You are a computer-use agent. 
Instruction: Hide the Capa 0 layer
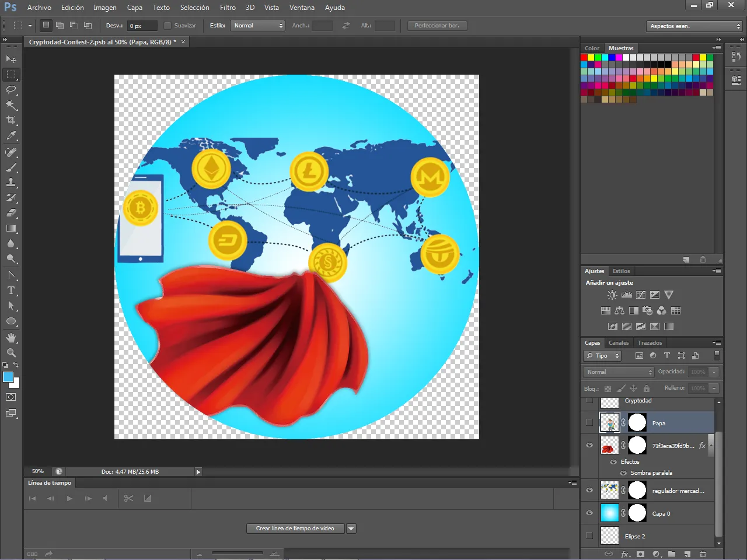pos(589,513)
